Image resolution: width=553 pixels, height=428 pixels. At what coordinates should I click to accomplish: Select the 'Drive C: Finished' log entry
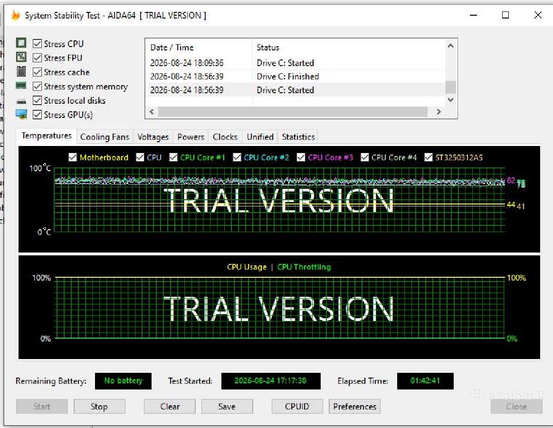(x=296, y=76)
